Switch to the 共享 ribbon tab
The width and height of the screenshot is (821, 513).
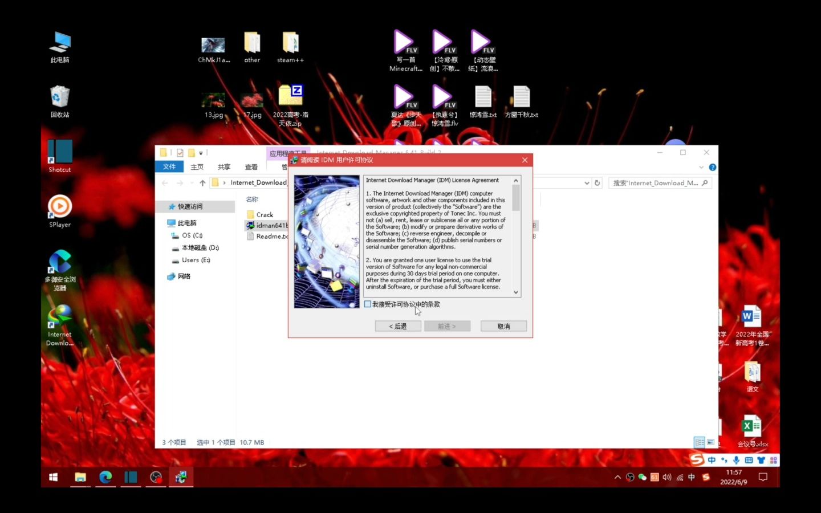224,167
